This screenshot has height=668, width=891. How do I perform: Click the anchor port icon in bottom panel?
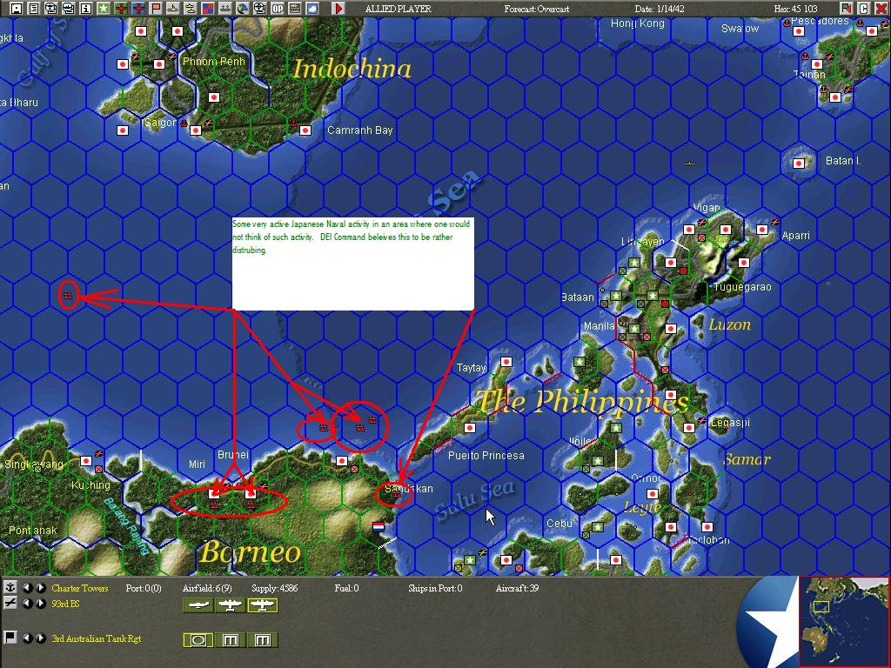(10, 587)
